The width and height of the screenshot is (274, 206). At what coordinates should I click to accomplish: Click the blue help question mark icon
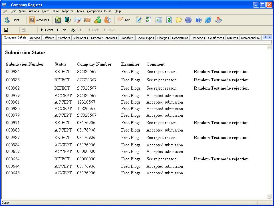click(x=198, y=20)
